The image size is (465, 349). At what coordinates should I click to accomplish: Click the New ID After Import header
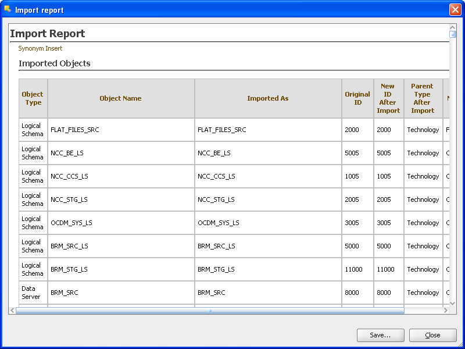pos(388,98)
